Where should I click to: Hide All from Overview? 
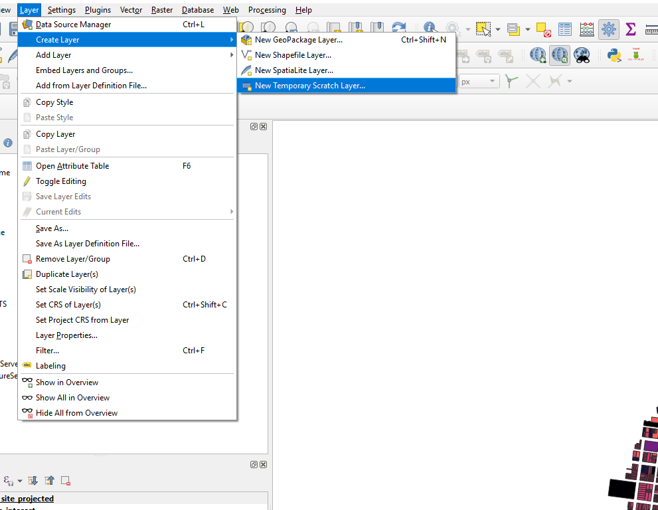coord(76,413)
